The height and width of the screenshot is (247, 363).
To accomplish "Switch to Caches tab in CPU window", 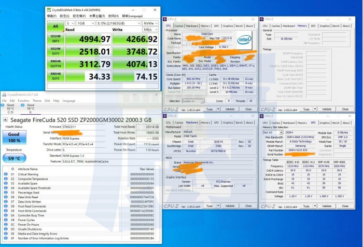I will pyautogui.click(x=178, y=25).
